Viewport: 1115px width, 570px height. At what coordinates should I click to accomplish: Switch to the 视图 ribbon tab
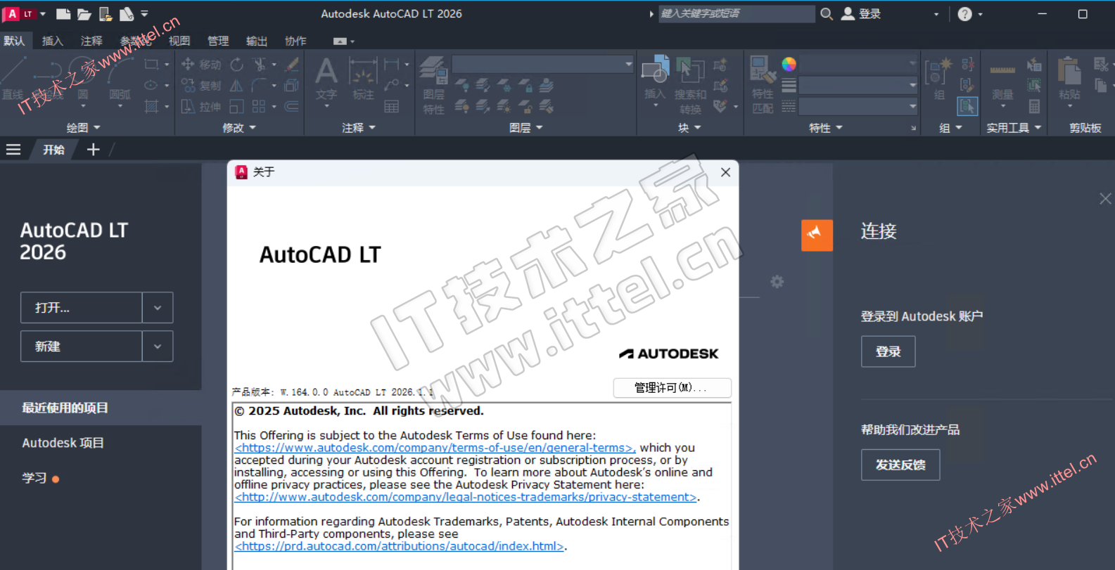click(179, 41)
